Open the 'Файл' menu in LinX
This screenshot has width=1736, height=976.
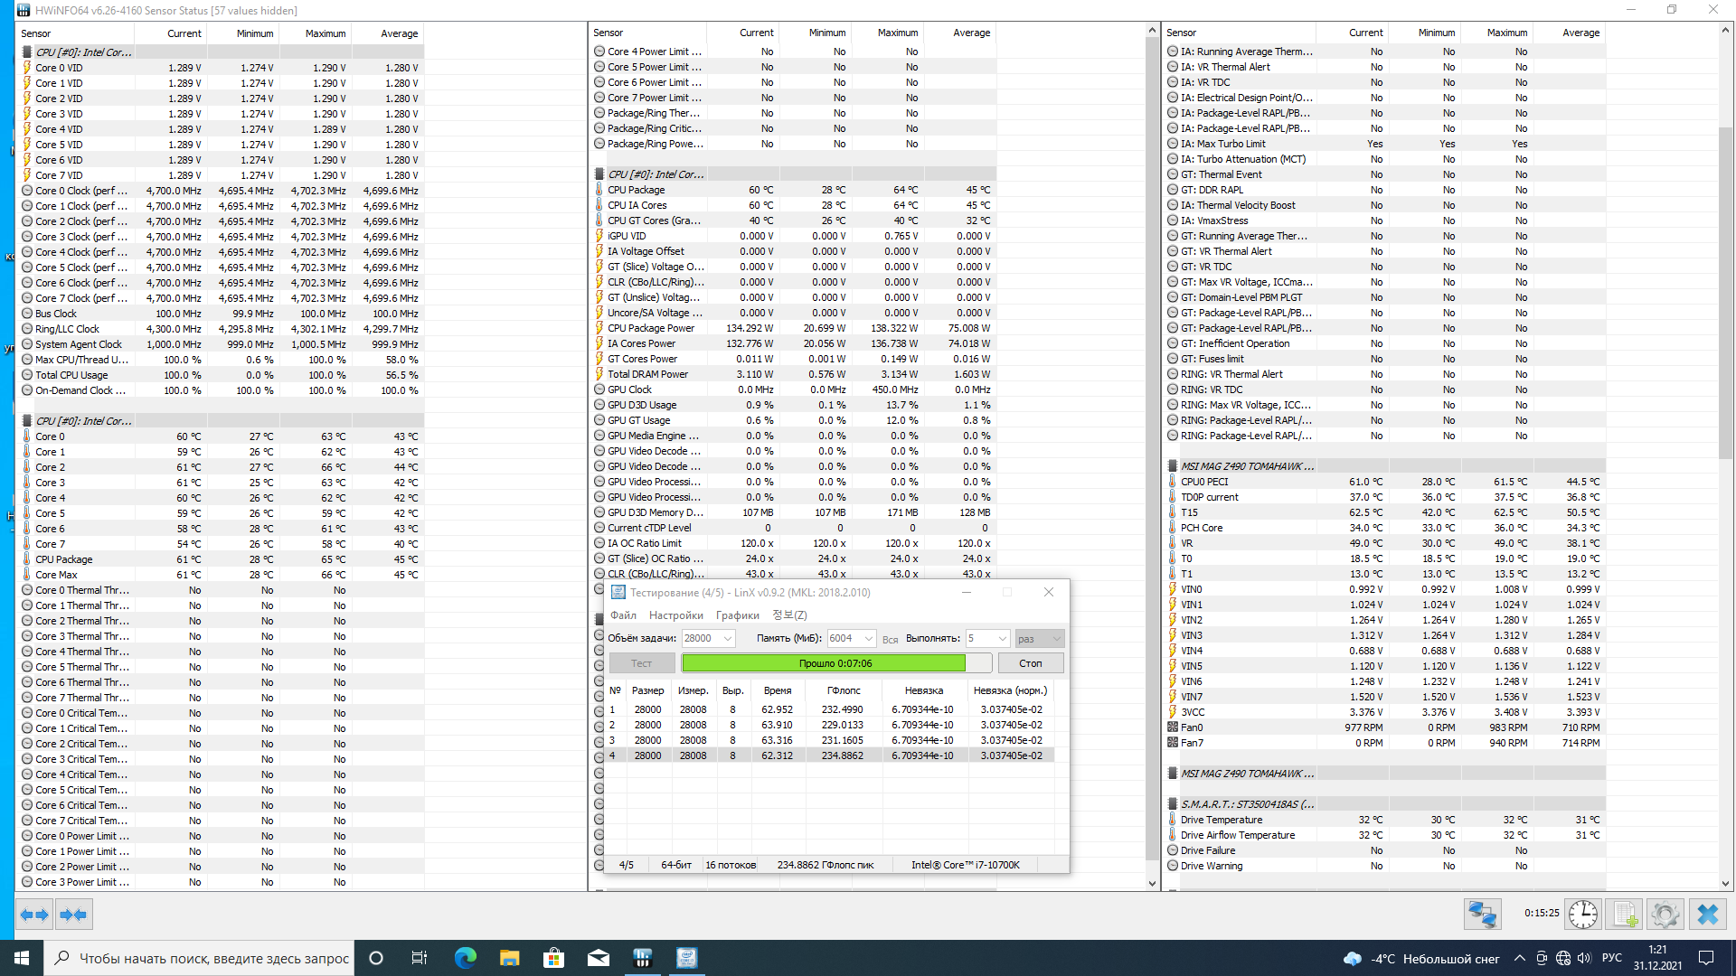[623, 615]
